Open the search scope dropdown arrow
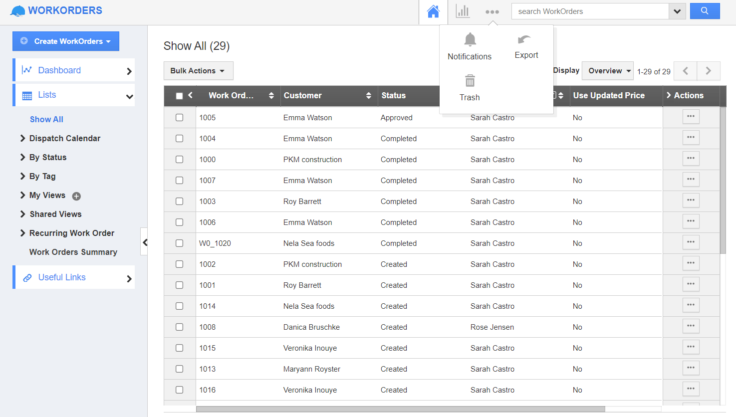Viewport: 736px width, 417px height. point(677,11)
